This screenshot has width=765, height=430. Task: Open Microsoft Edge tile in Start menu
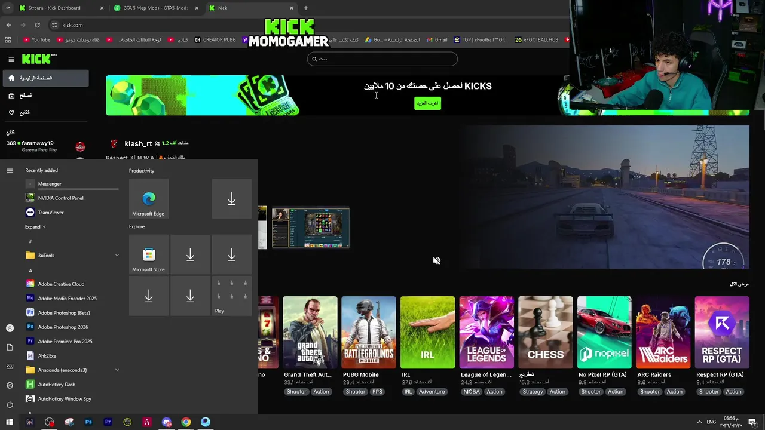[148, 199]
